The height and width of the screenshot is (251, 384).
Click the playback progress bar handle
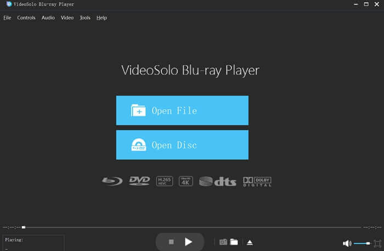[24, 227]
